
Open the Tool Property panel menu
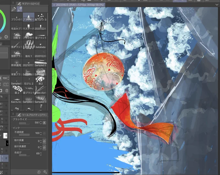pos(13,114)
